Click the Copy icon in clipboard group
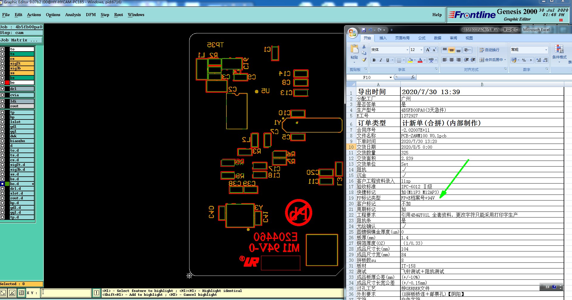Viewport: 572px width, 300px height. click(x=364, y=53)
